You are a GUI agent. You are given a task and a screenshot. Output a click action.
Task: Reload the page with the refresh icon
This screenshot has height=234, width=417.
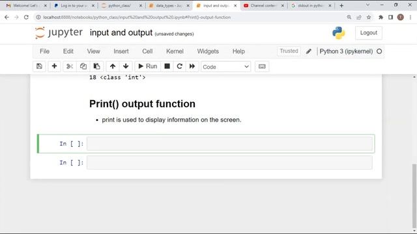pos(26,18)
